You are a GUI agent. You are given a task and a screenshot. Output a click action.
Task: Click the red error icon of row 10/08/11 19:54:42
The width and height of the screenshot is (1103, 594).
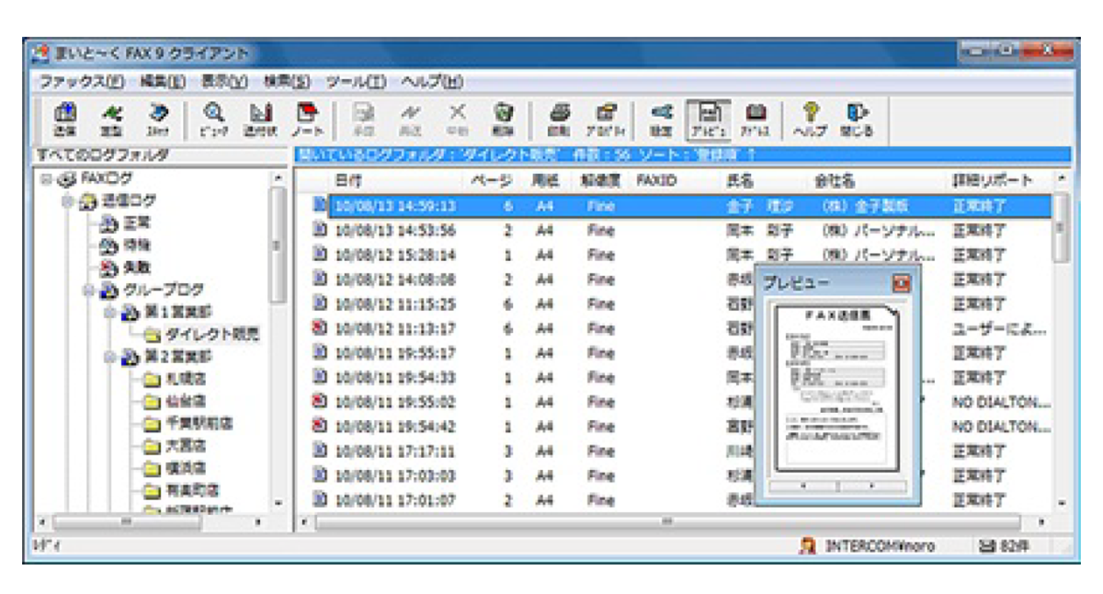tap(319, 427)
